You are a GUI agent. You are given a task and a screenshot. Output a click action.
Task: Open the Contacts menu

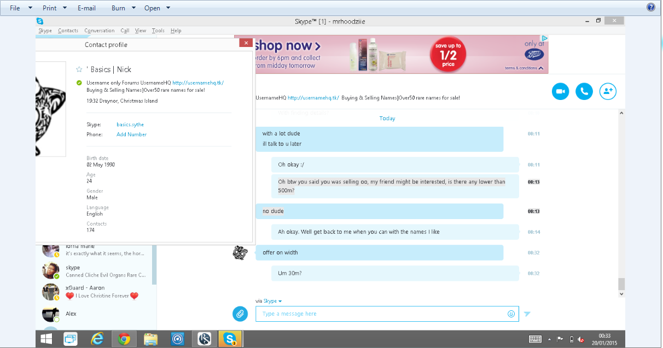[x=68, y=31]
